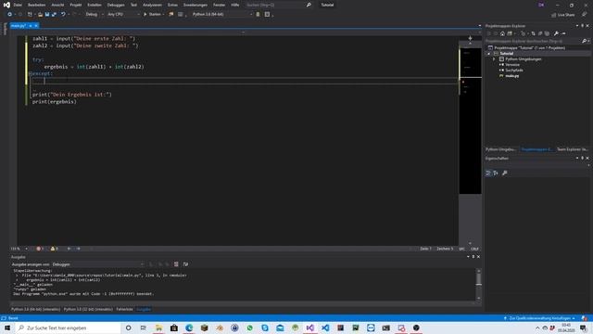Select the Suchpfade tree item
The width and height of the screenshot is (593, 334).
pos(514,71)
